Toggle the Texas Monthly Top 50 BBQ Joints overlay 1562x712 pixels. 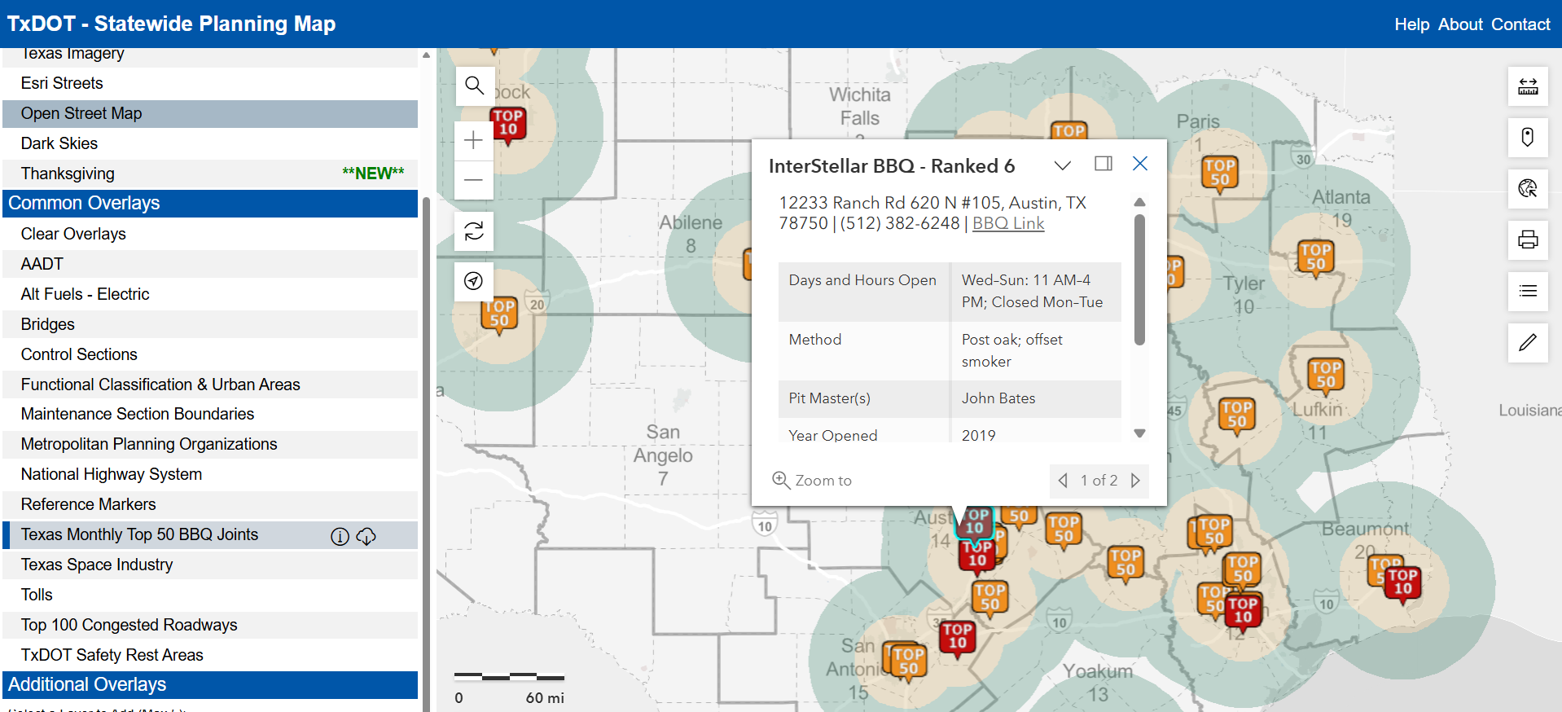point(139,534)
